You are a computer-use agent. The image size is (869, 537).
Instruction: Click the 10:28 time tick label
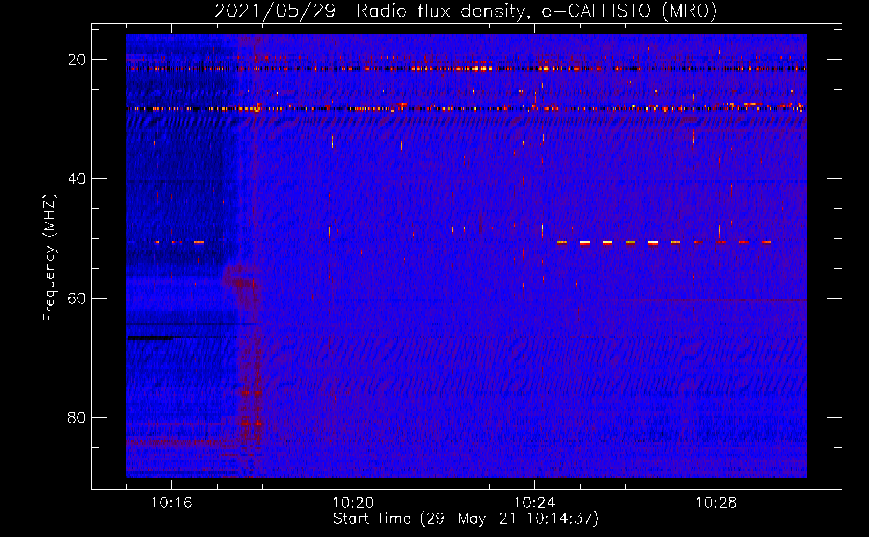click(716, 503)
